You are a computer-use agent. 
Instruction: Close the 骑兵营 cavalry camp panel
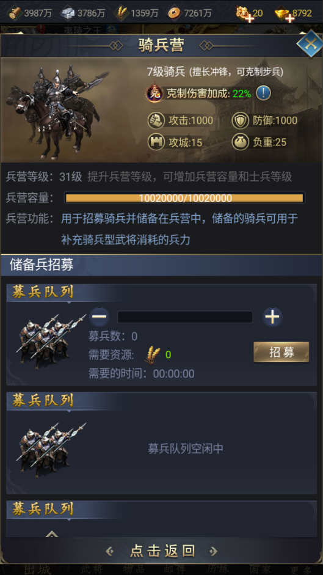tap(310, 43)
